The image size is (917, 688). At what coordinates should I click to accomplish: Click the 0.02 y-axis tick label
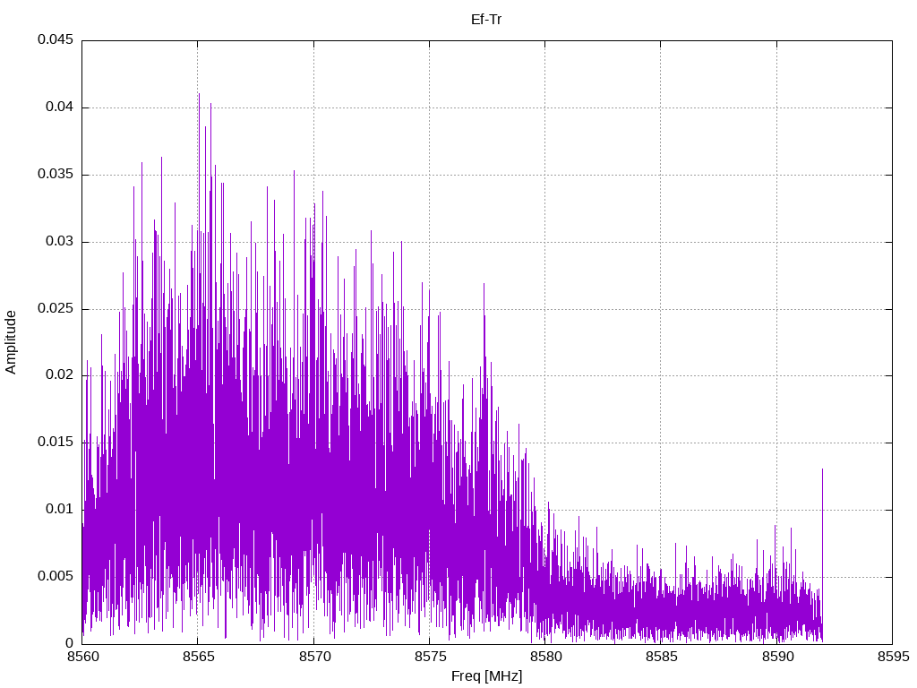60,375
